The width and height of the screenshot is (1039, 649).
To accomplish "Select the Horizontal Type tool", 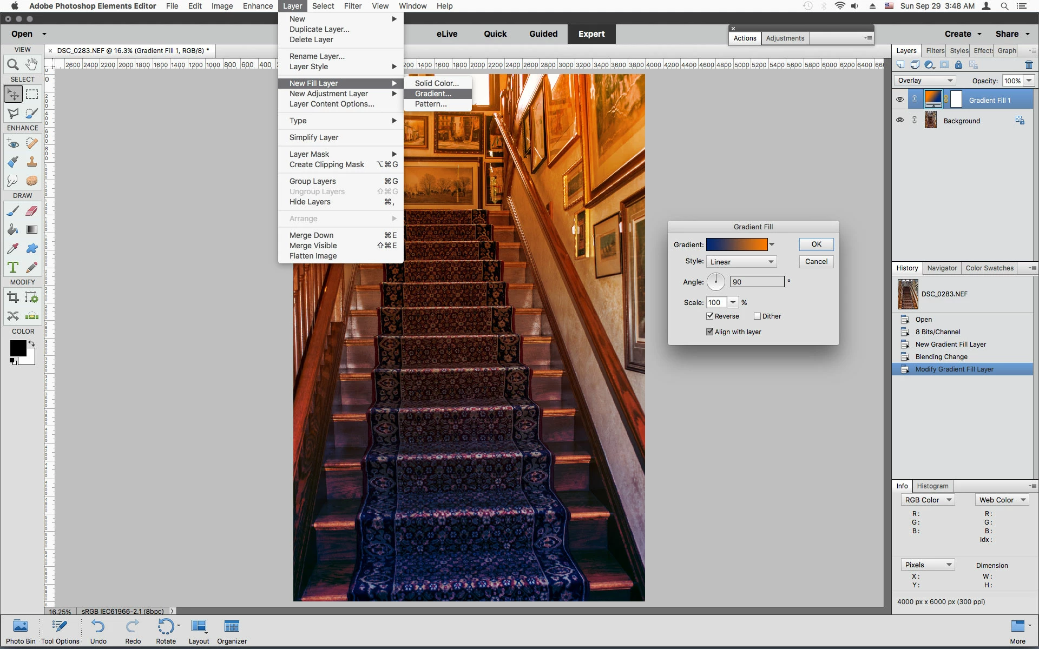I will point(13,267).
